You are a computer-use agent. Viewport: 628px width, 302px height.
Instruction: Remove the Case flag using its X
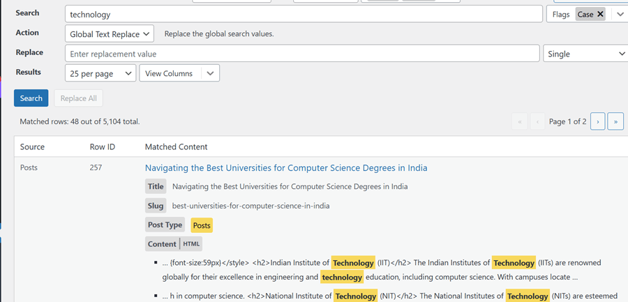[600, 14]
